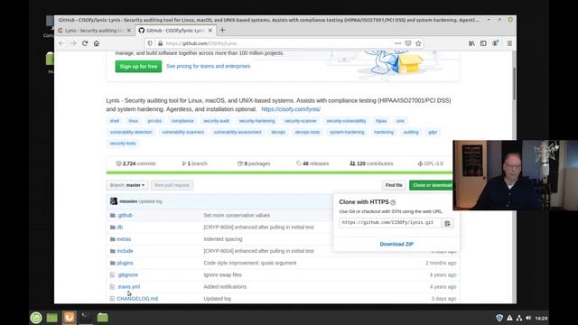This screenshot has height=325, width=578.
Task: Select the shell topic tag
Action: coord(115,121)
